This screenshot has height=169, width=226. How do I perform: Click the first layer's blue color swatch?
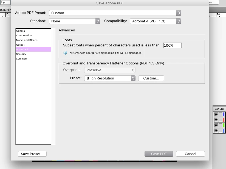tap(224, 114)
